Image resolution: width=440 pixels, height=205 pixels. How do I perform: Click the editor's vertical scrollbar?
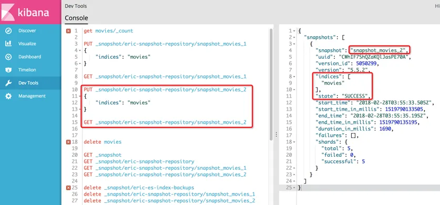click(x=271, y=84)
